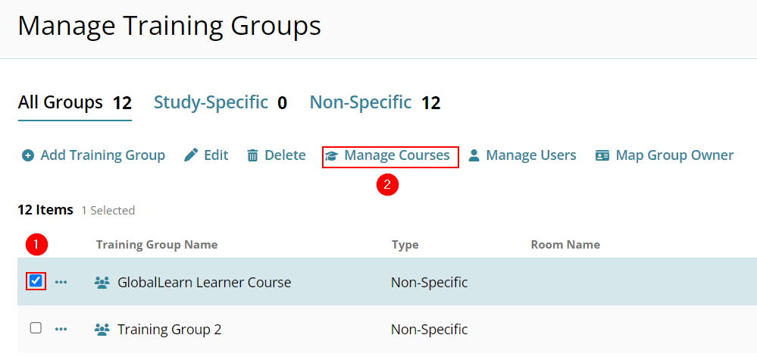Click the ID card Map Group Owner icon
Screen dimensions: 757x360
pos(602,155)
